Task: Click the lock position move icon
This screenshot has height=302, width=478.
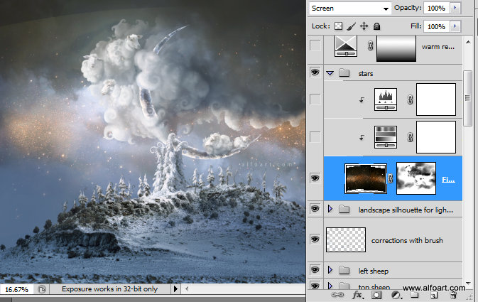Action: click(364, 26)
